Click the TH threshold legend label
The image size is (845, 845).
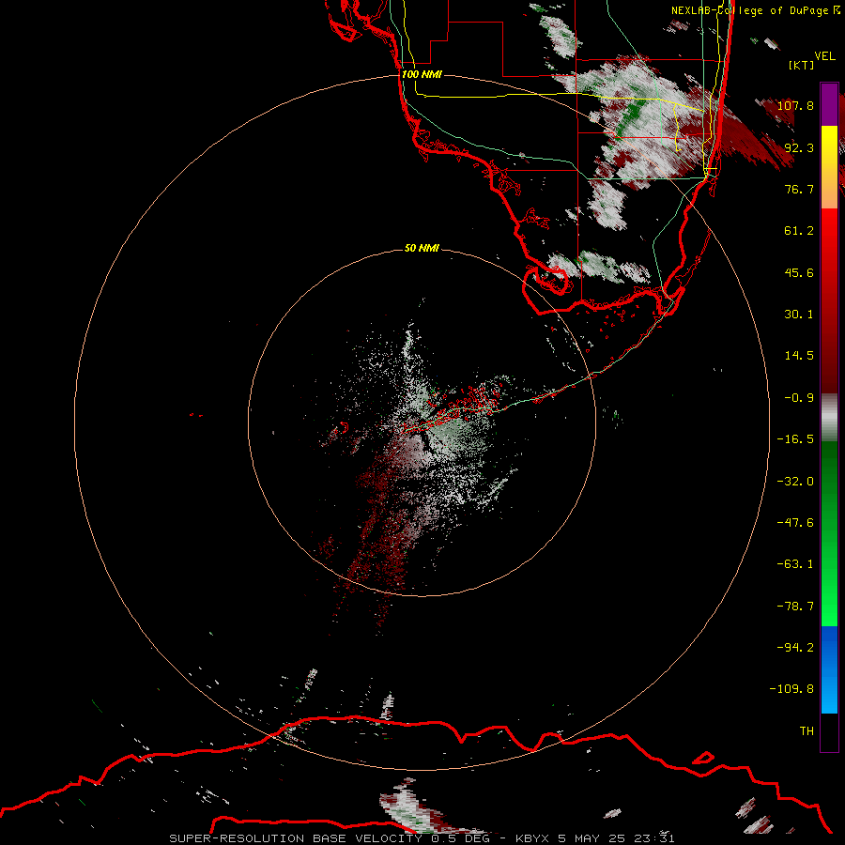tap(807, 731)
